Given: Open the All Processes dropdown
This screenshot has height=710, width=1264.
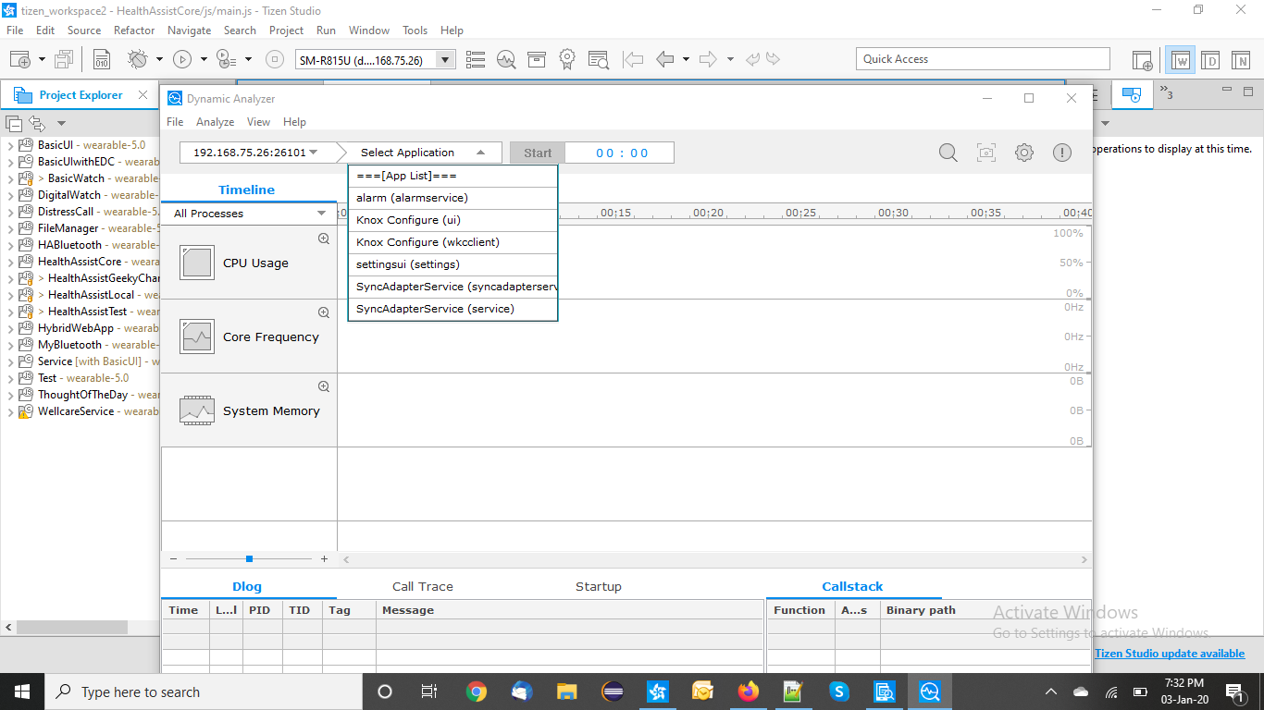Looking at the screenshot, I should tap(321, 214).
